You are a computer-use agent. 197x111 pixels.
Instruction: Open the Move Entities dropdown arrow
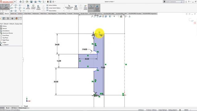click(x=64, y=11)
